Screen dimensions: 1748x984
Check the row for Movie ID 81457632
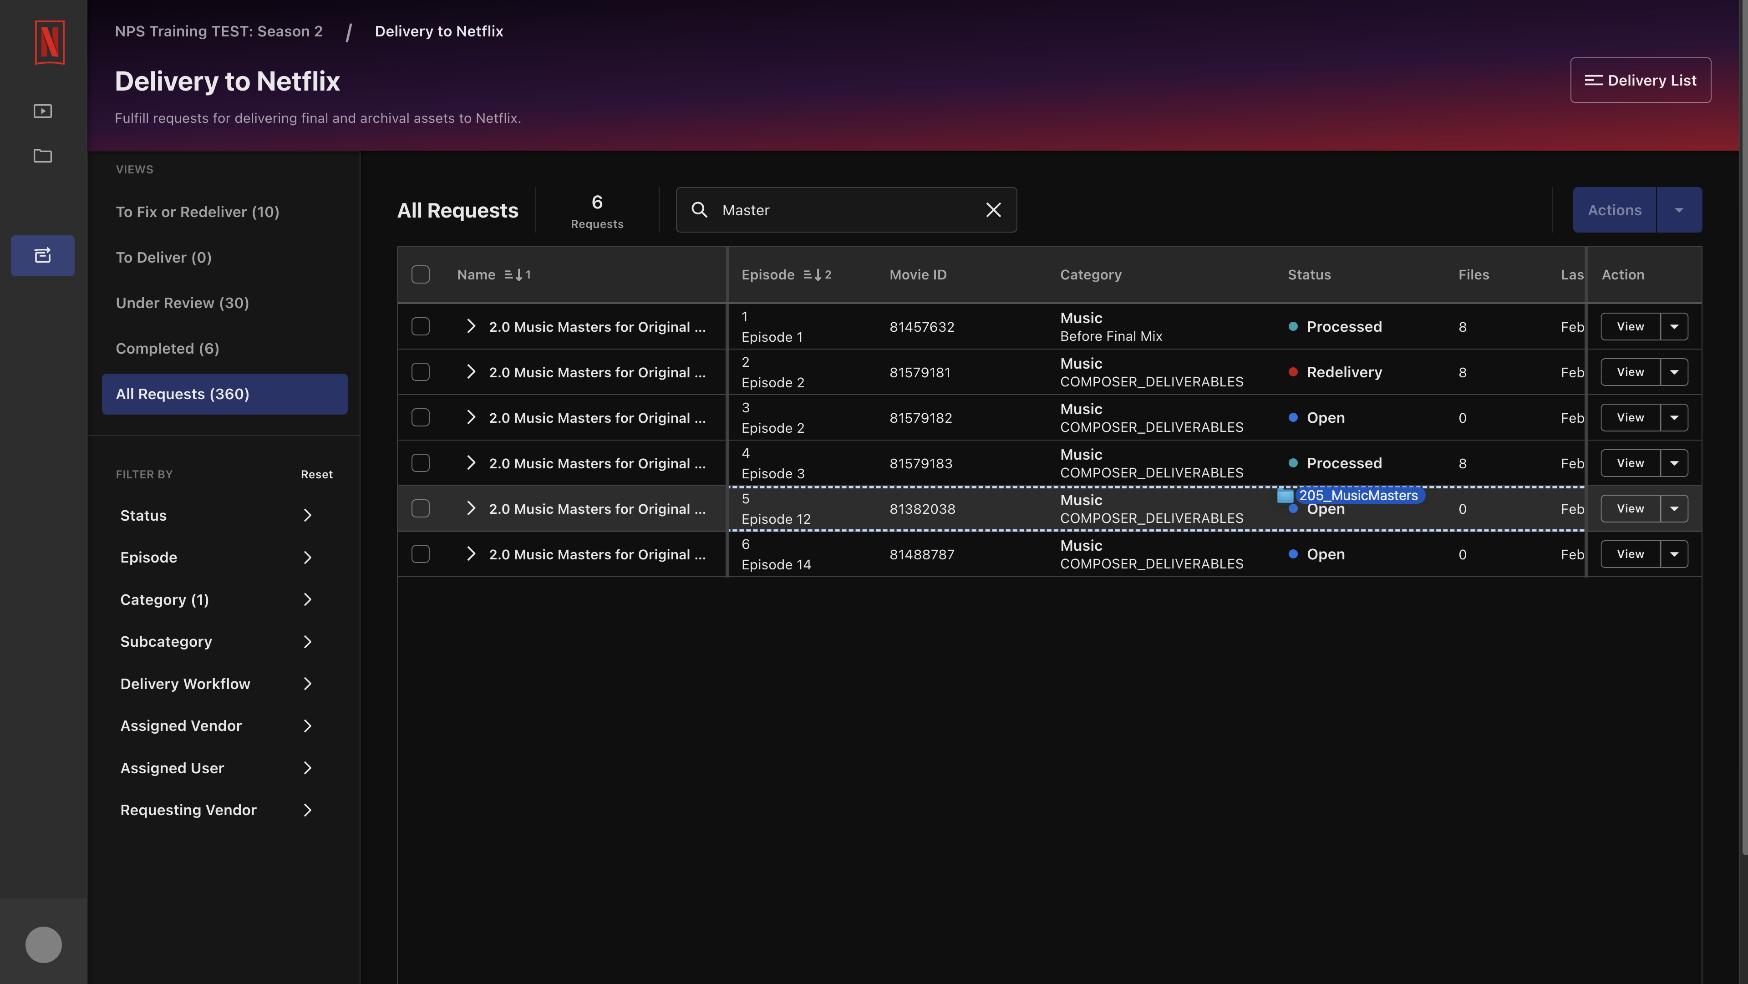coord(421,326)
